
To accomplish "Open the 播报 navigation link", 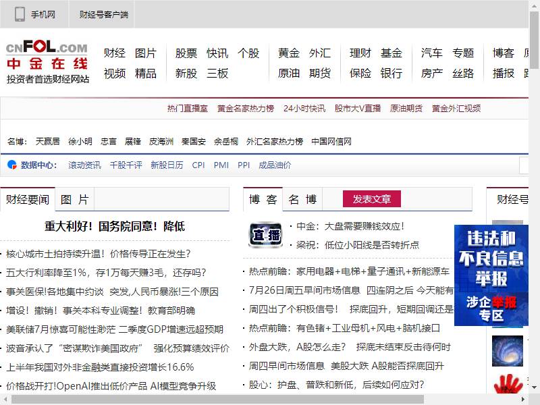I will pos(504,73).
